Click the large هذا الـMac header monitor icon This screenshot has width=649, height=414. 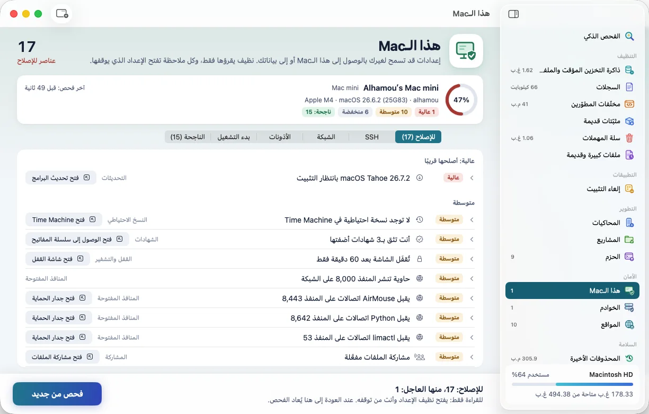[x=466, y=51]
